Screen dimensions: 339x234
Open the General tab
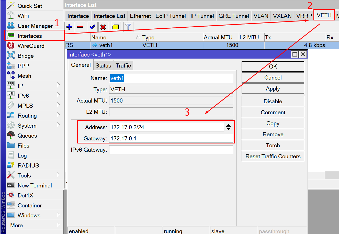[81, 65]
